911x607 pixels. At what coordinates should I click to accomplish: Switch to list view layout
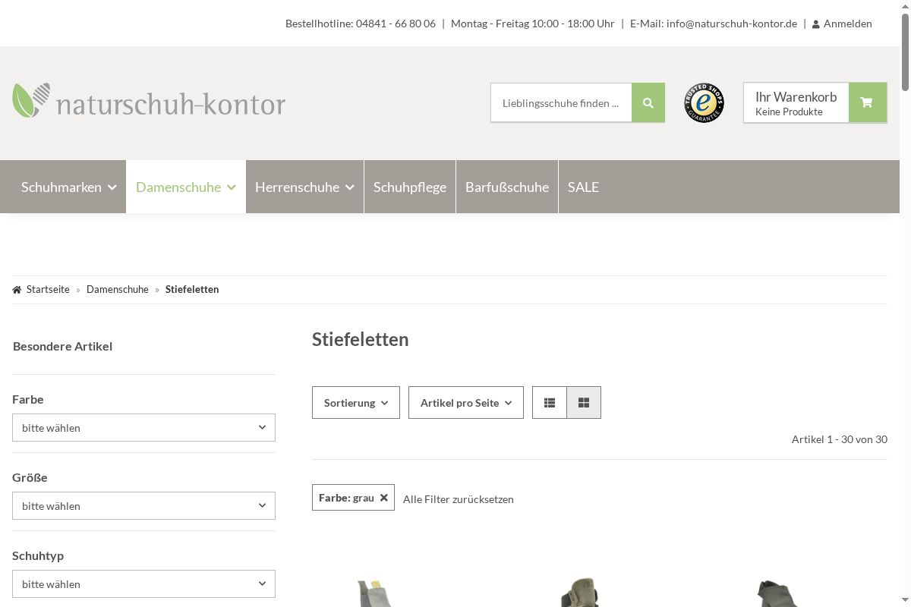pyautogui.click(x=550, y=403)
